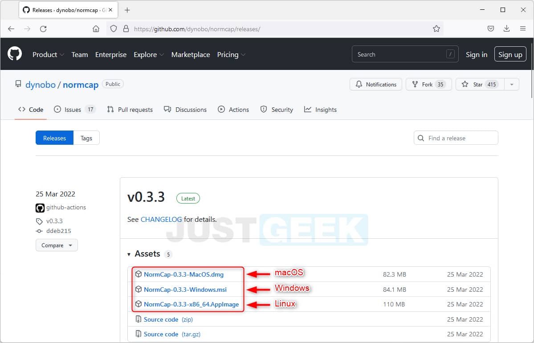Select the Security tab

(x=277, y=109)
